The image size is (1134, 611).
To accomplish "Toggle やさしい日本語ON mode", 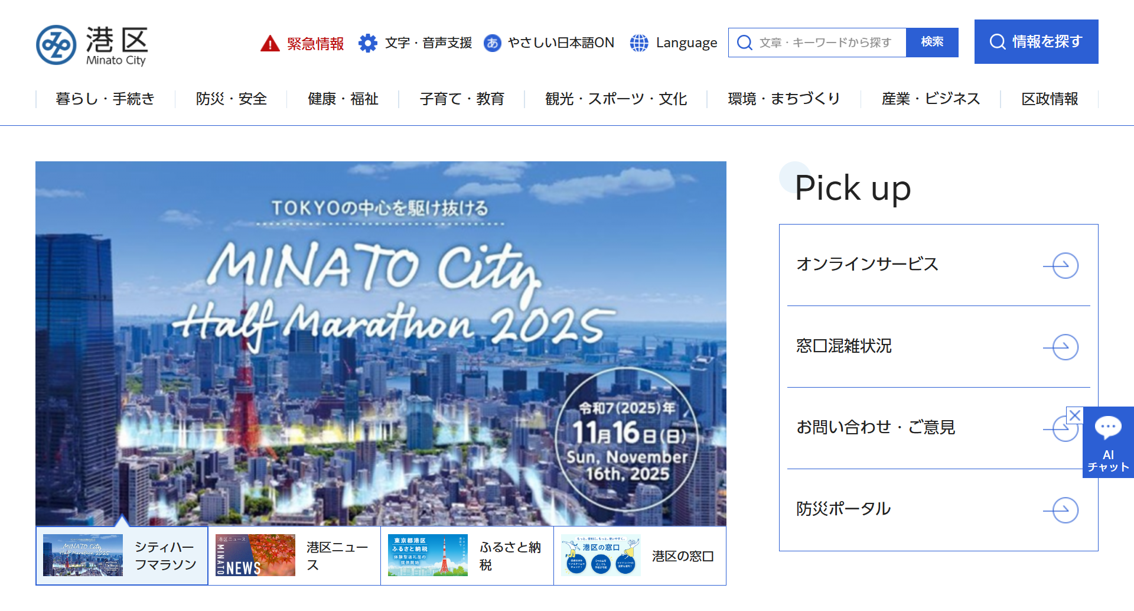I will click(x=549, y=43).
